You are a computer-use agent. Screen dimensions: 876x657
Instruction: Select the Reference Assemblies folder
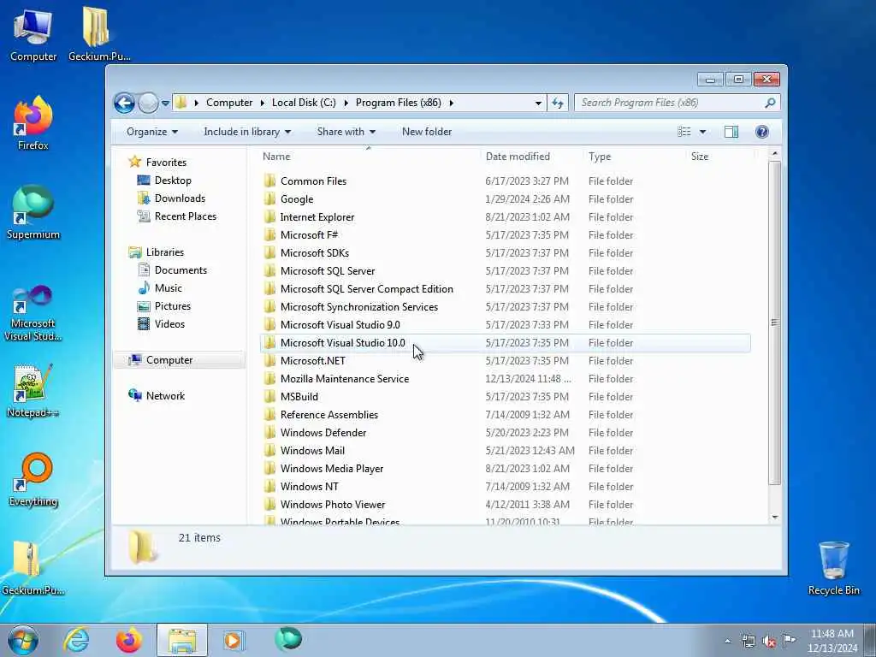tap(329, 415)
